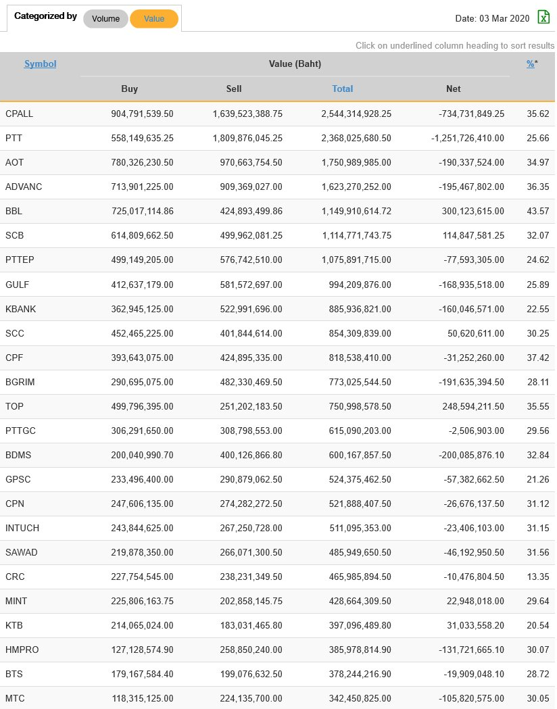
Task: Click the BGRIM symbol cell
Action: 20,382
